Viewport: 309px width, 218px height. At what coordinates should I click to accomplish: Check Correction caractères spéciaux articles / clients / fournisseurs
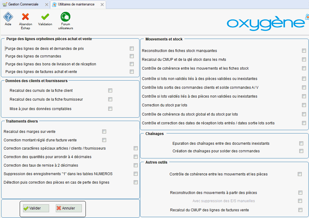[x=136, y=148]
